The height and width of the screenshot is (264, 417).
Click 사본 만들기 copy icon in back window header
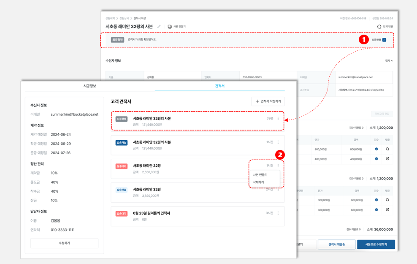[x=170, y=26]
